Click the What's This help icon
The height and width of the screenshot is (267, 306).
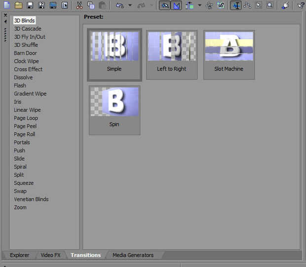tap(301, 5)
